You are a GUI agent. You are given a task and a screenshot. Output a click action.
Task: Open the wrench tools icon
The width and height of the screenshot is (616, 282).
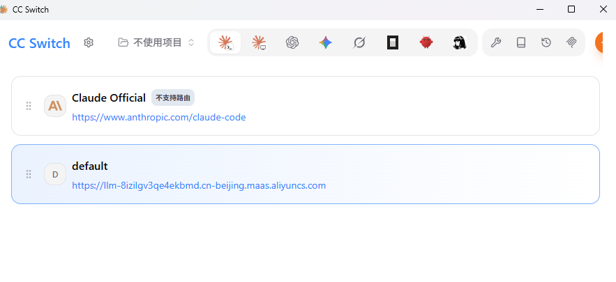496,42
